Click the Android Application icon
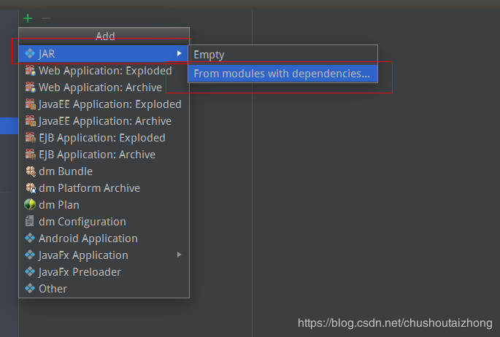Screen dimensions: 500x337 point(30,239)
